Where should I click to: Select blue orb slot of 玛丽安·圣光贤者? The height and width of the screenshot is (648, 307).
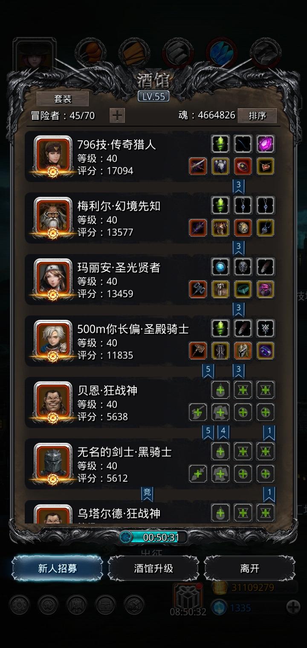pos(220,266)
